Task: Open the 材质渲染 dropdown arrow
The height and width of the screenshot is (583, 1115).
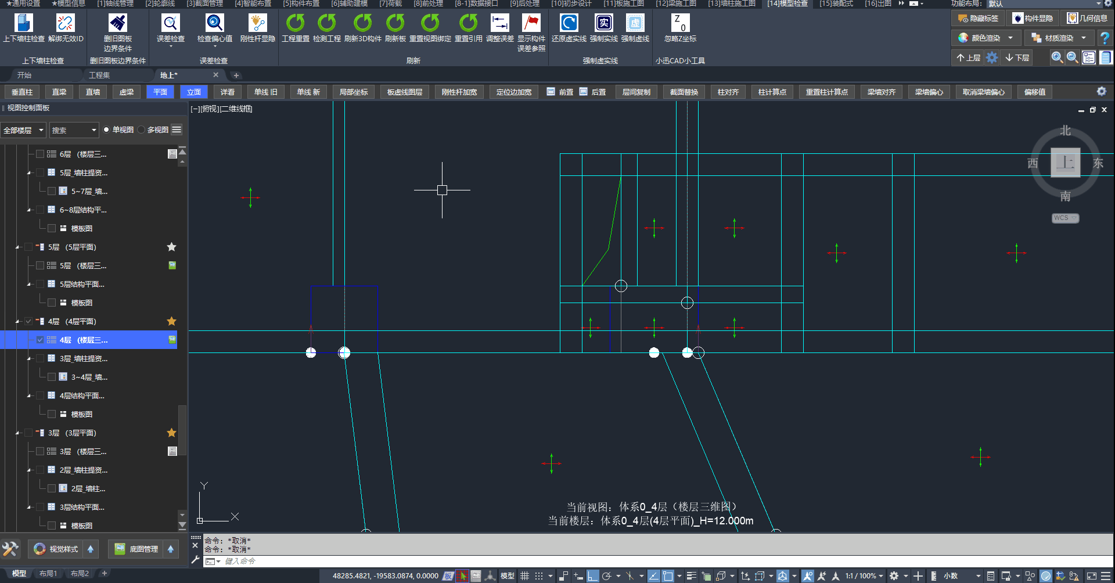Action: click(x=1084, y=38)
